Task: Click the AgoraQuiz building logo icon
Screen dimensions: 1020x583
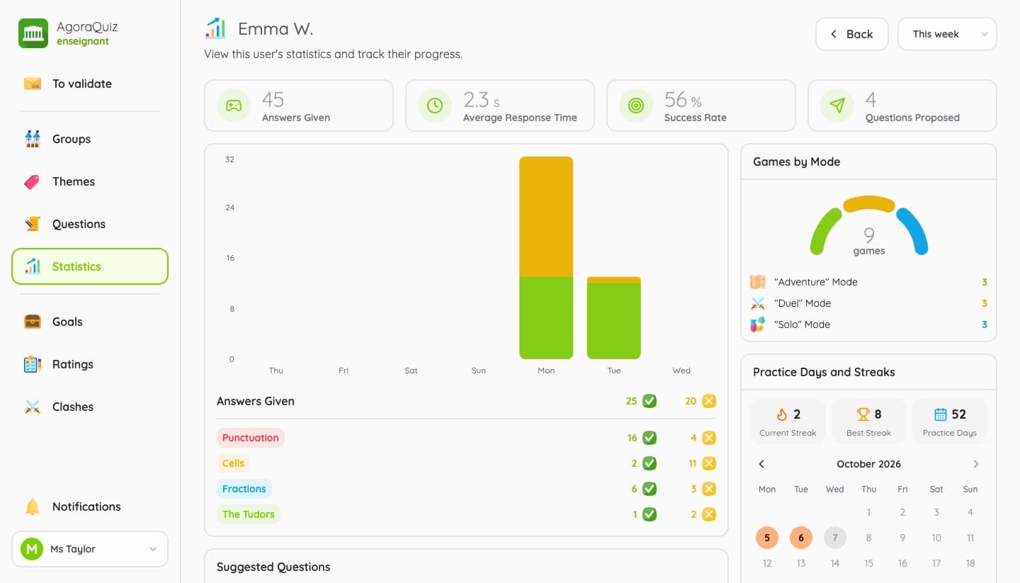Action: click(x=33, y=33)
